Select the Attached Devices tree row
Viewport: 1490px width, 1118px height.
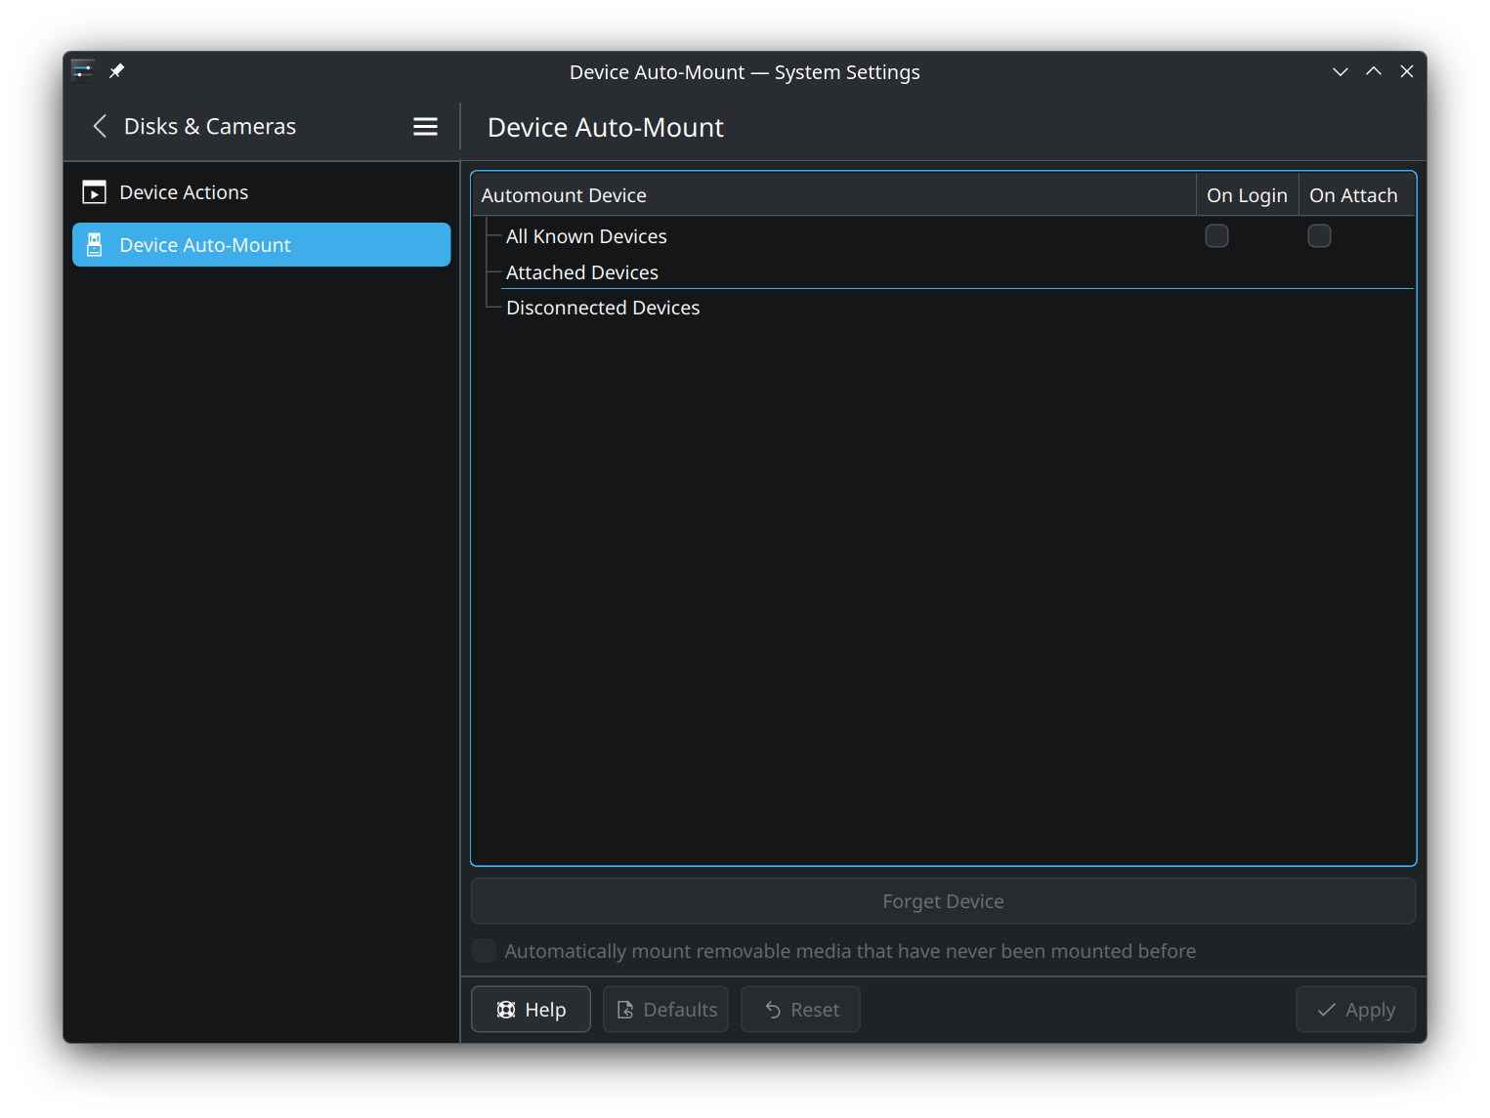[582, 272]
